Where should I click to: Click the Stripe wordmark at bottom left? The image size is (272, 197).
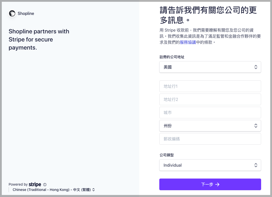[x=35, y=184]
